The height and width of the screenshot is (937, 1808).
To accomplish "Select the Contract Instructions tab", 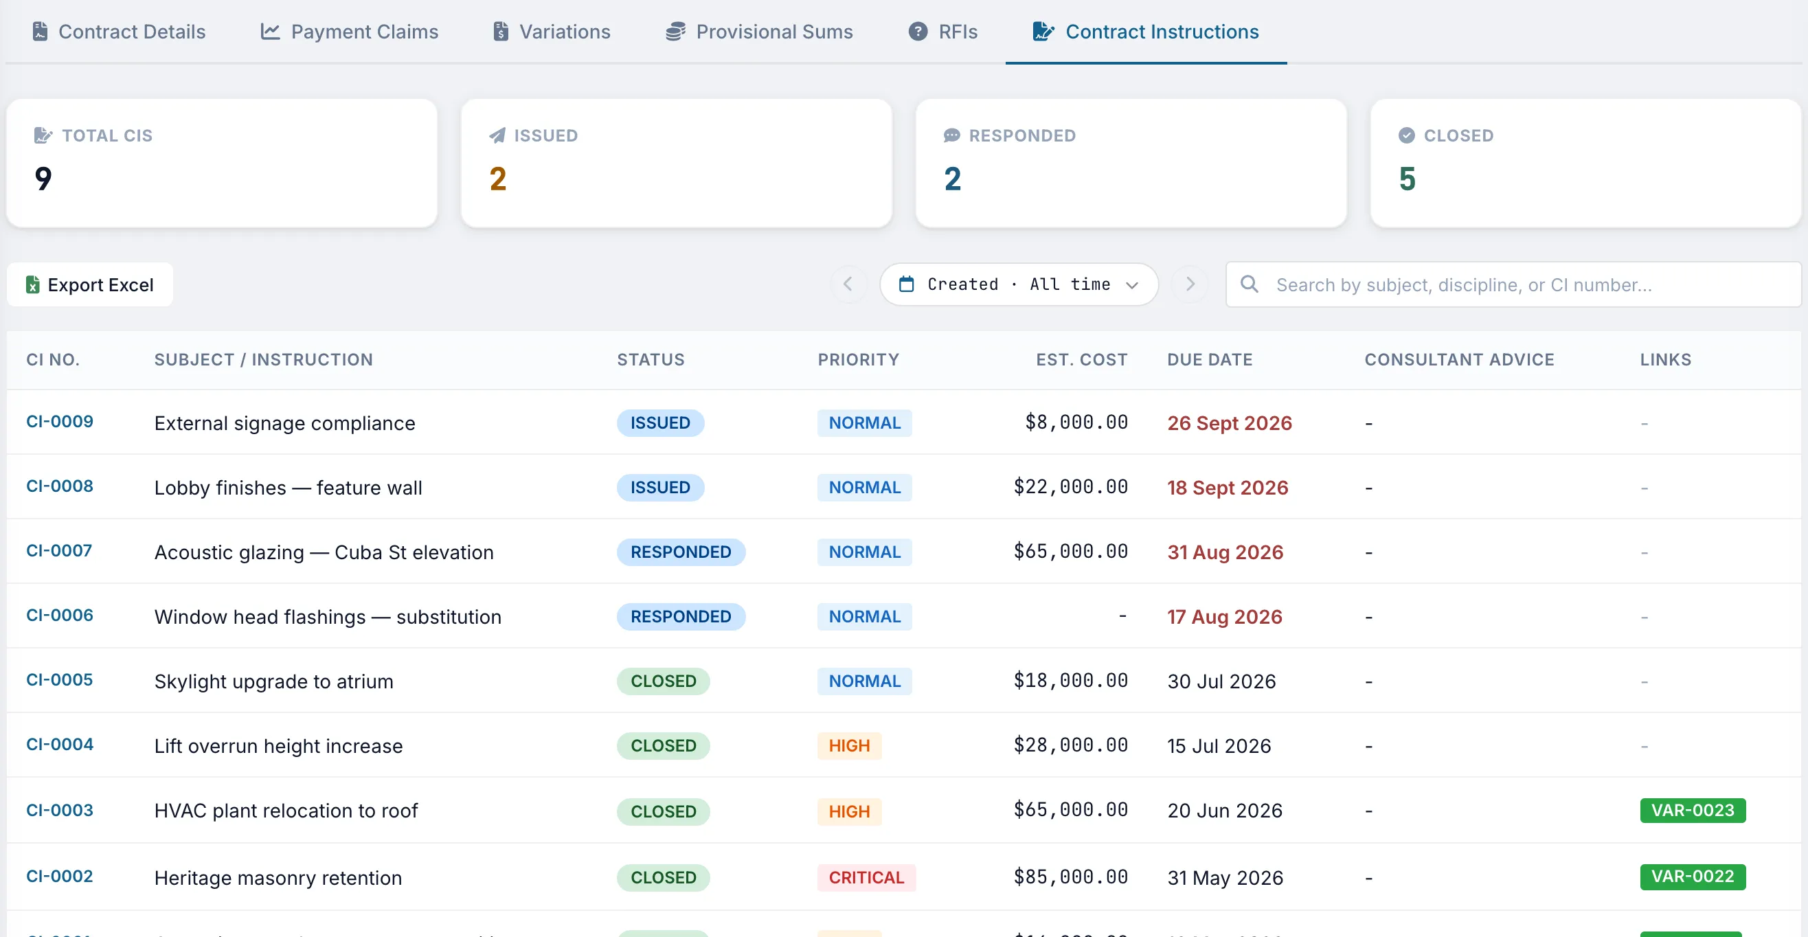I will tap(1146, 32).
